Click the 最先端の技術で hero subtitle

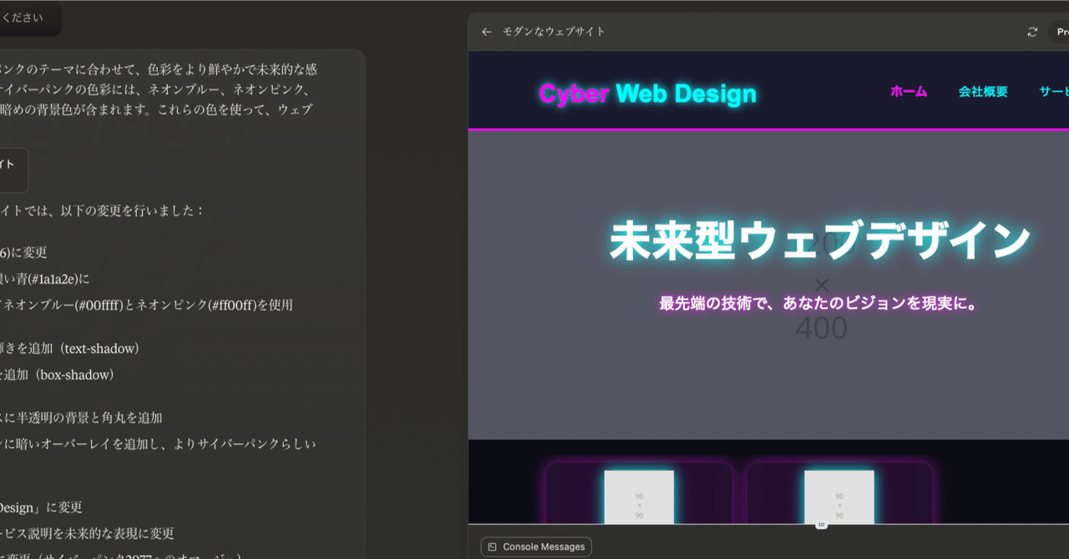[818, 304]
